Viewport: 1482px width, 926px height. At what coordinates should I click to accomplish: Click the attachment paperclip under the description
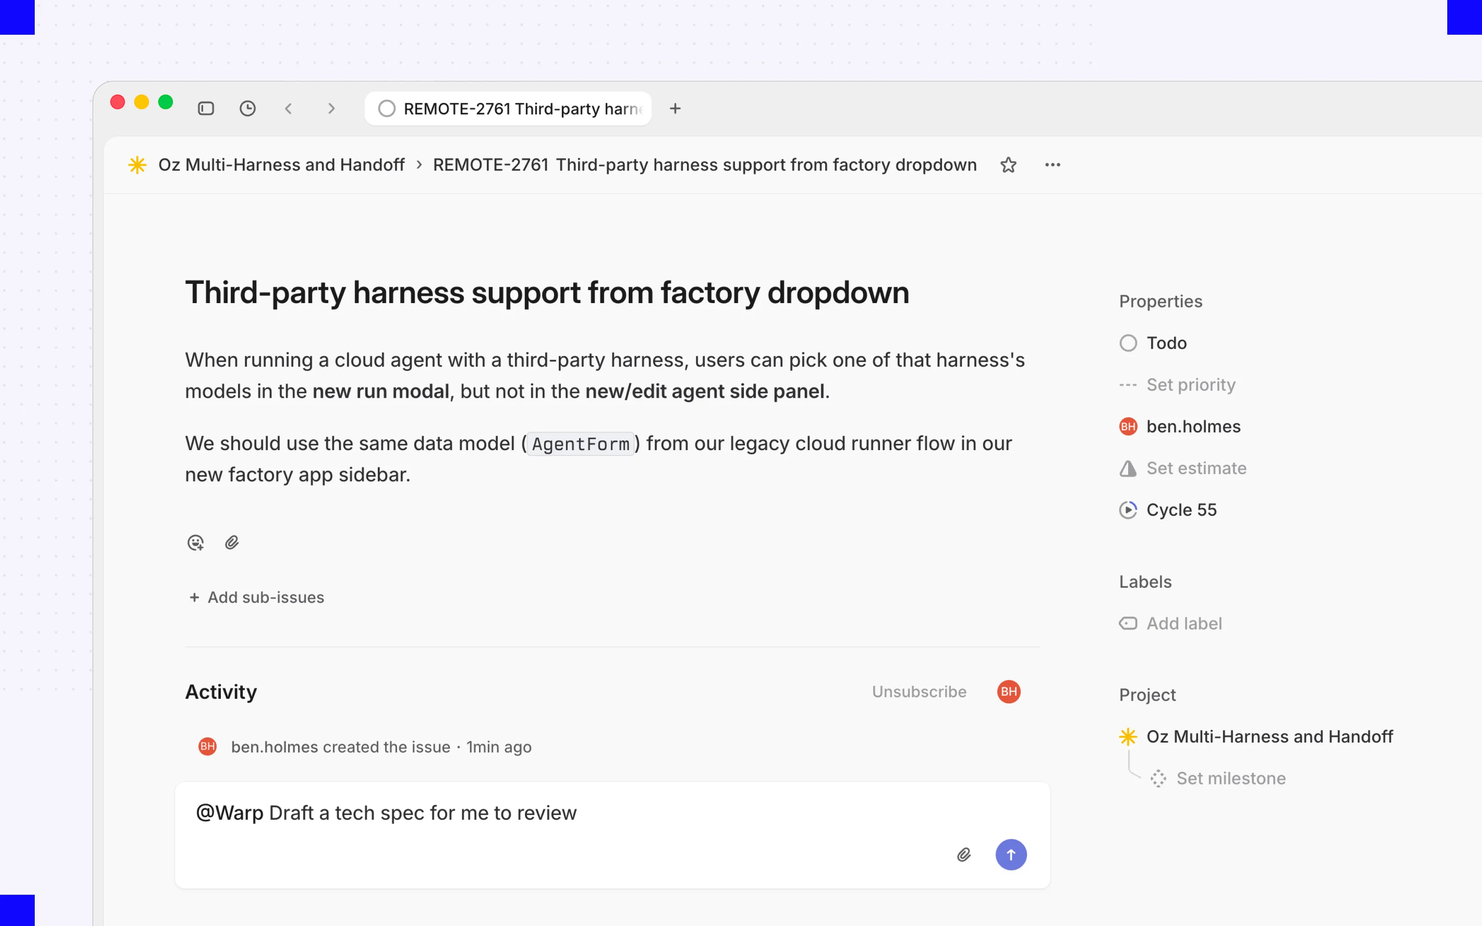(232, 543)
